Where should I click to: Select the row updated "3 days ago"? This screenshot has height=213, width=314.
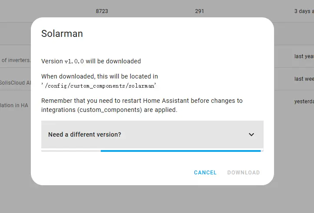pyautogui.click(x=304, y=11)
